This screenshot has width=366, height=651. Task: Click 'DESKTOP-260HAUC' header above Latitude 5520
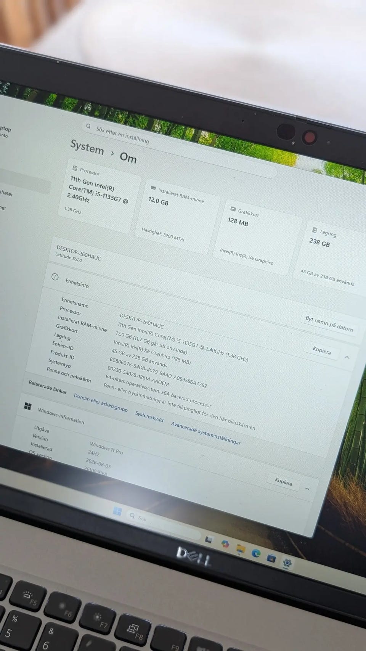pos(79,252)
